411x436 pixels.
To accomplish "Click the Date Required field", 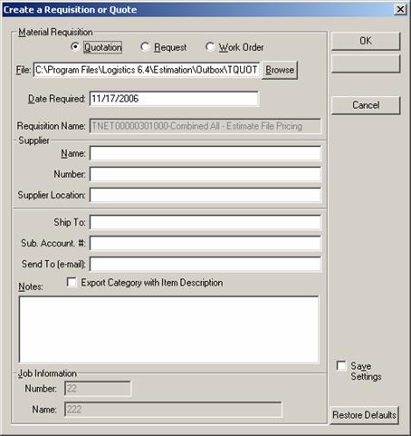I will [x=174, y=99].
